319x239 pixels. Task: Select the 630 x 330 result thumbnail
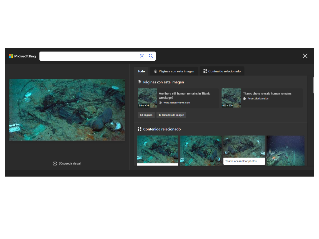[x=231, y=98]
